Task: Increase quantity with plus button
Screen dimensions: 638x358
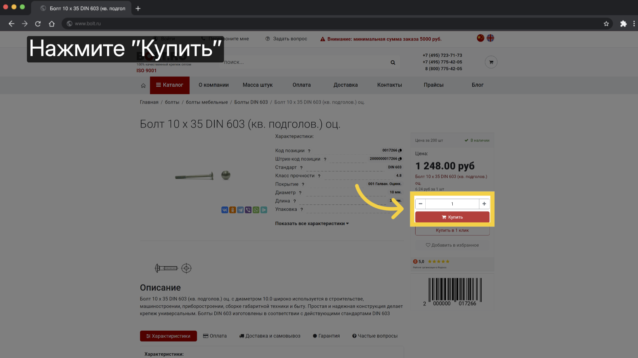Action: [484, 204]
